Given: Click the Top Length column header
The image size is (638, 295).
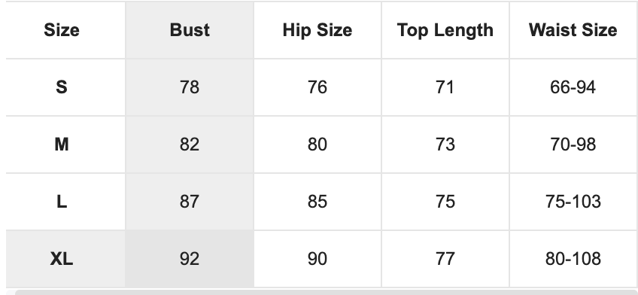Looking at the screenshot, I should (445, 30).
